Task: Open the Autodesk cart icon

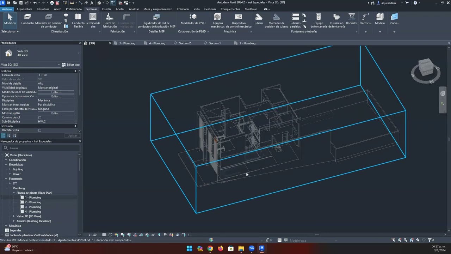Action: click(x=407, y=3)
